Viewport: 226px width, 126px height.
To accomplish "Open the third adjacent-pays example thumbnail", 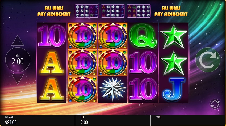I will [139, 11].
